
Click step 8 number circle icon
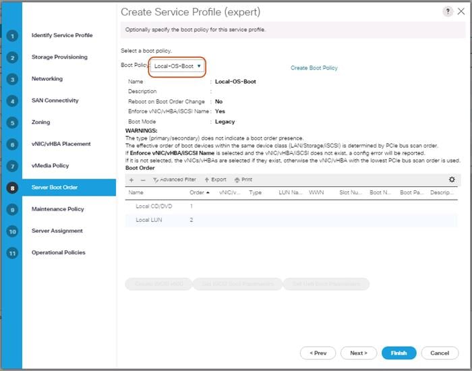(12, 188)
